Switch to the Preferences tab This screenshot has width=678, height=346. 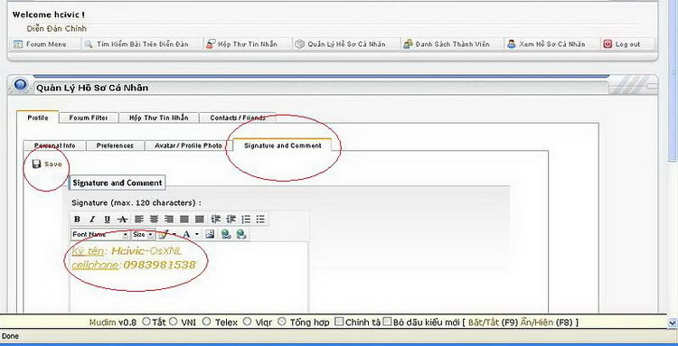[x=115, y=145]
